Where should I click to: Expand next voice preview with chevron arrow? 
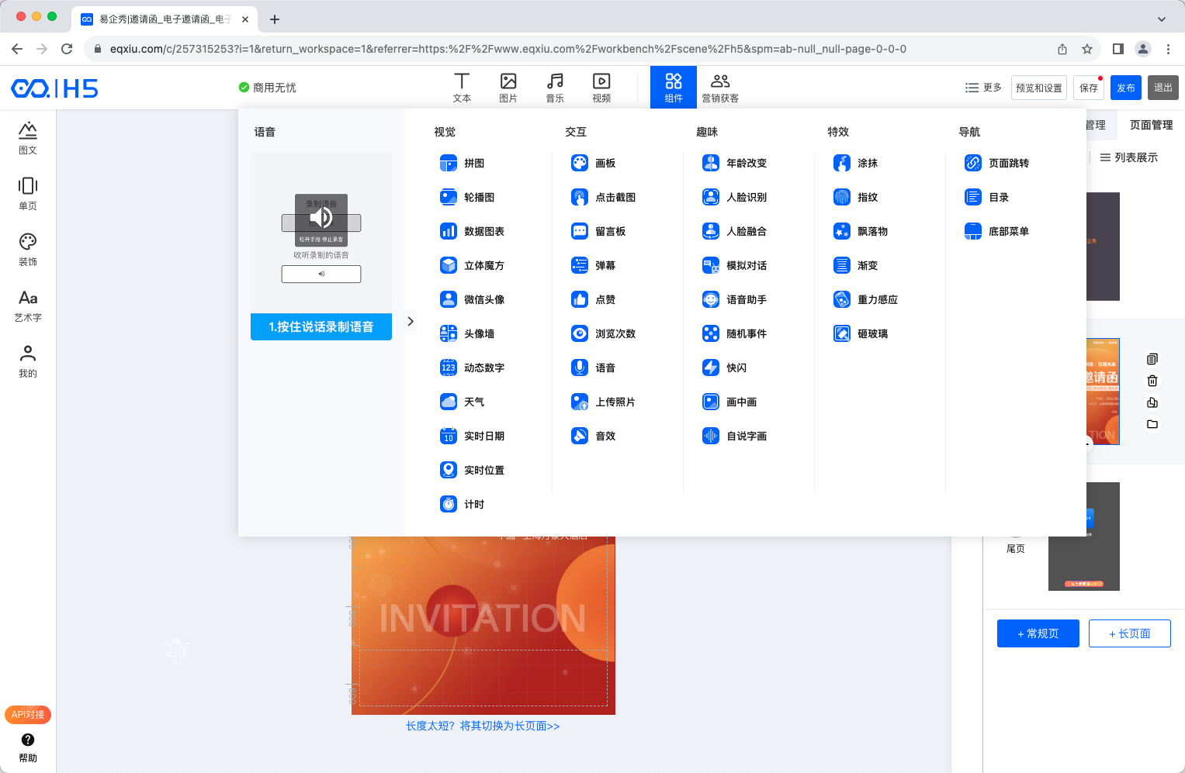coord(411,322)
